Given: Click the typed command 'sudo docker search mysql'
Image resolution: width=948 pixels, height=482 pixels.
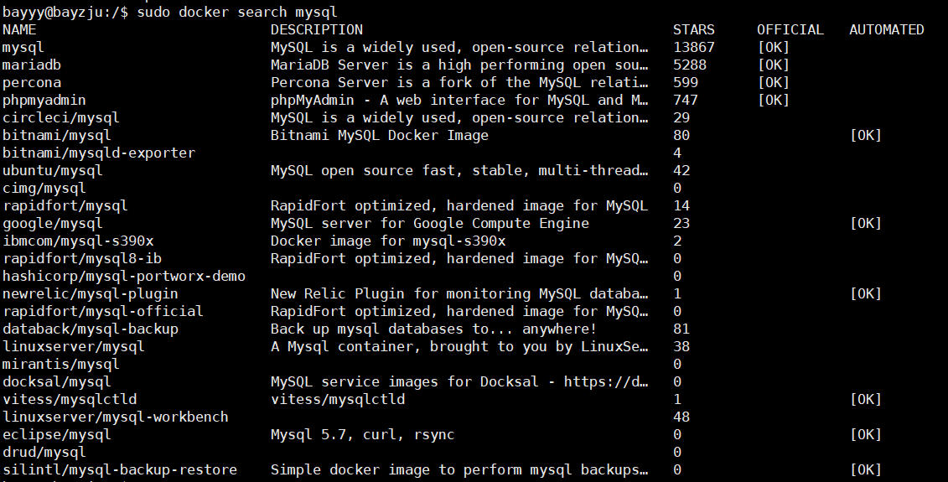Looking at the screenshot, I should 237,13.
